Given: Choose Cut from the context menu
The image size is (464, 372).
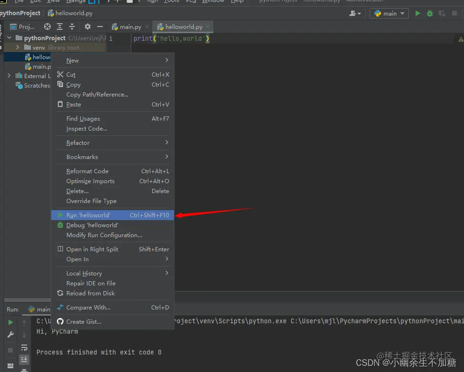Looking at the screenshot, I should tap(112, 74).
